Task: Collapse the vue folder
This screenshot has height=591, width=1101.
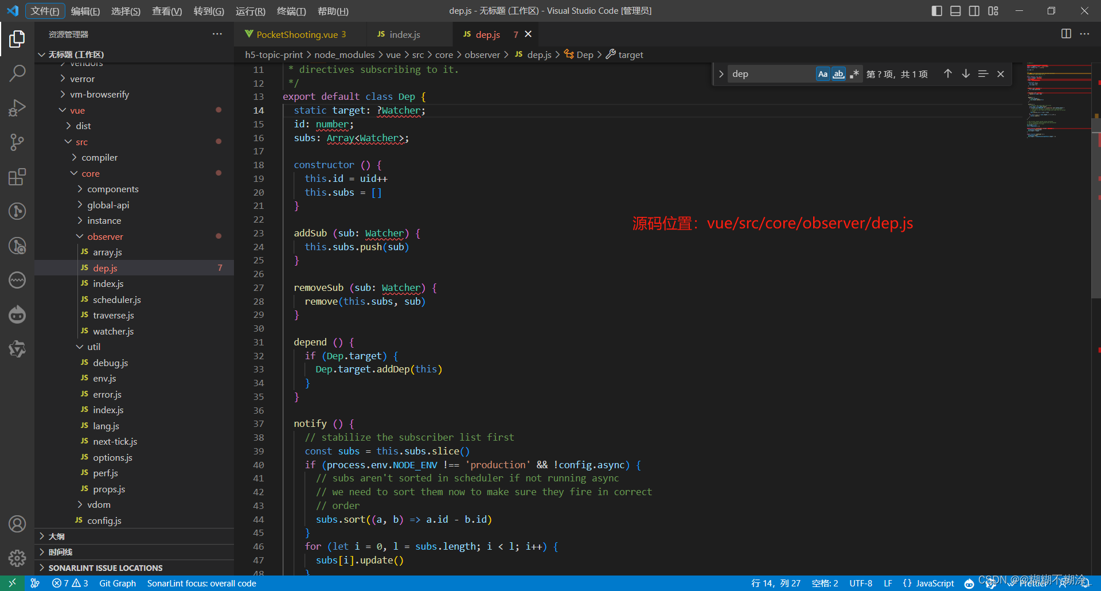Action: (x=63, y=110)
